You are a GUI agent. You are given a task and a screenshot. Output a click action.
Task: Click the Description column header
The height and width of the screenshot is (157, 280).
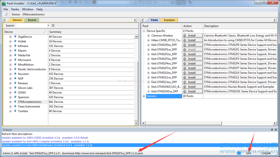pyautogui.click(x=240, y=26)
